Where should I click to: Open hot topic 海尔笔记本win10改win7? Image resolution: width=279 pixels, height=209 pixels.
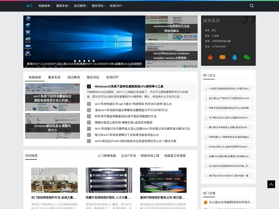(x=229, y=176)
